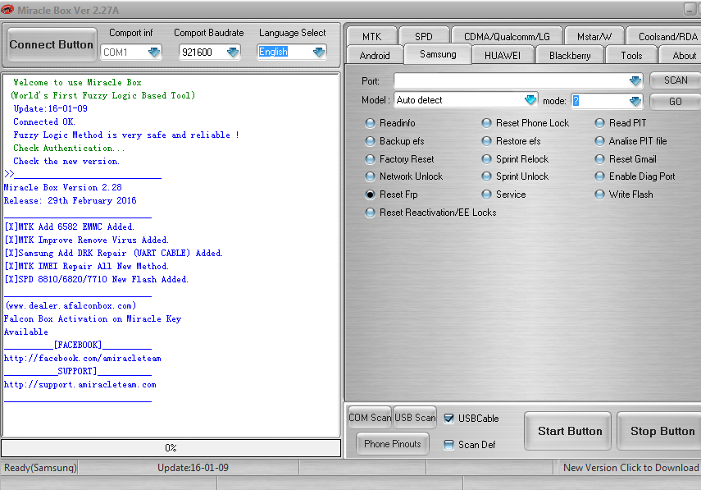
Task: Click the Stop Button
Action: (660, 431)
